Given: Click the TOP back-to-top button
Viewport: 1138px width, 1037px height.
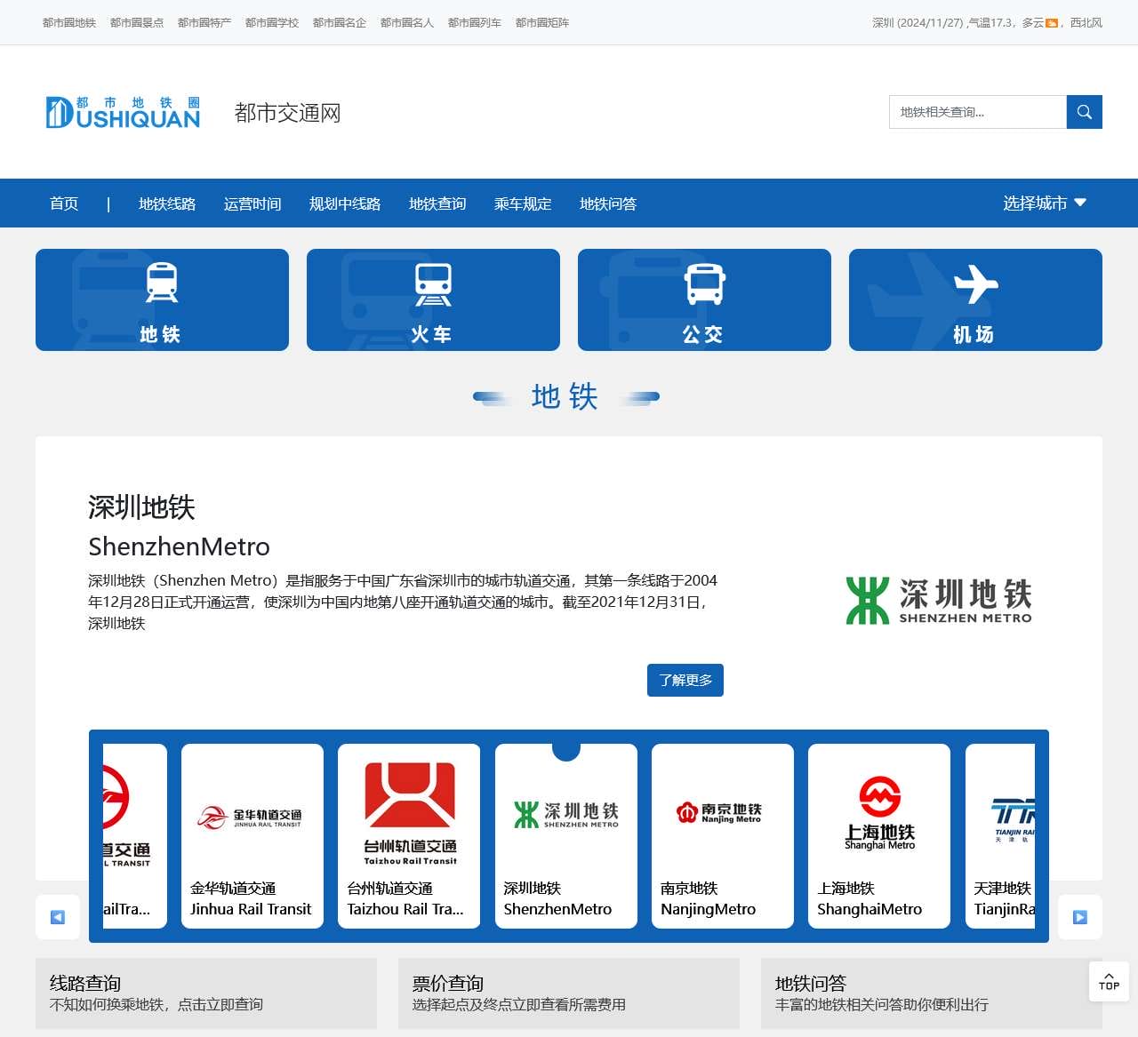Looking at the screenshot, I should pyautogui.click(x=1109, y=981).
